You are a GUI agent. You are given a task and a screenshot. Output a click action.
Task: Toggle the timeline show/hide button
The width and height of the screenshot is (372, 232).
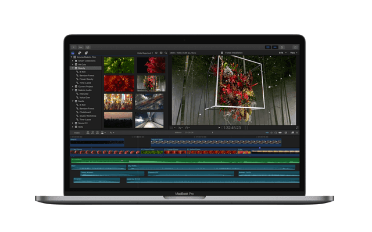[x=275, y=48]
